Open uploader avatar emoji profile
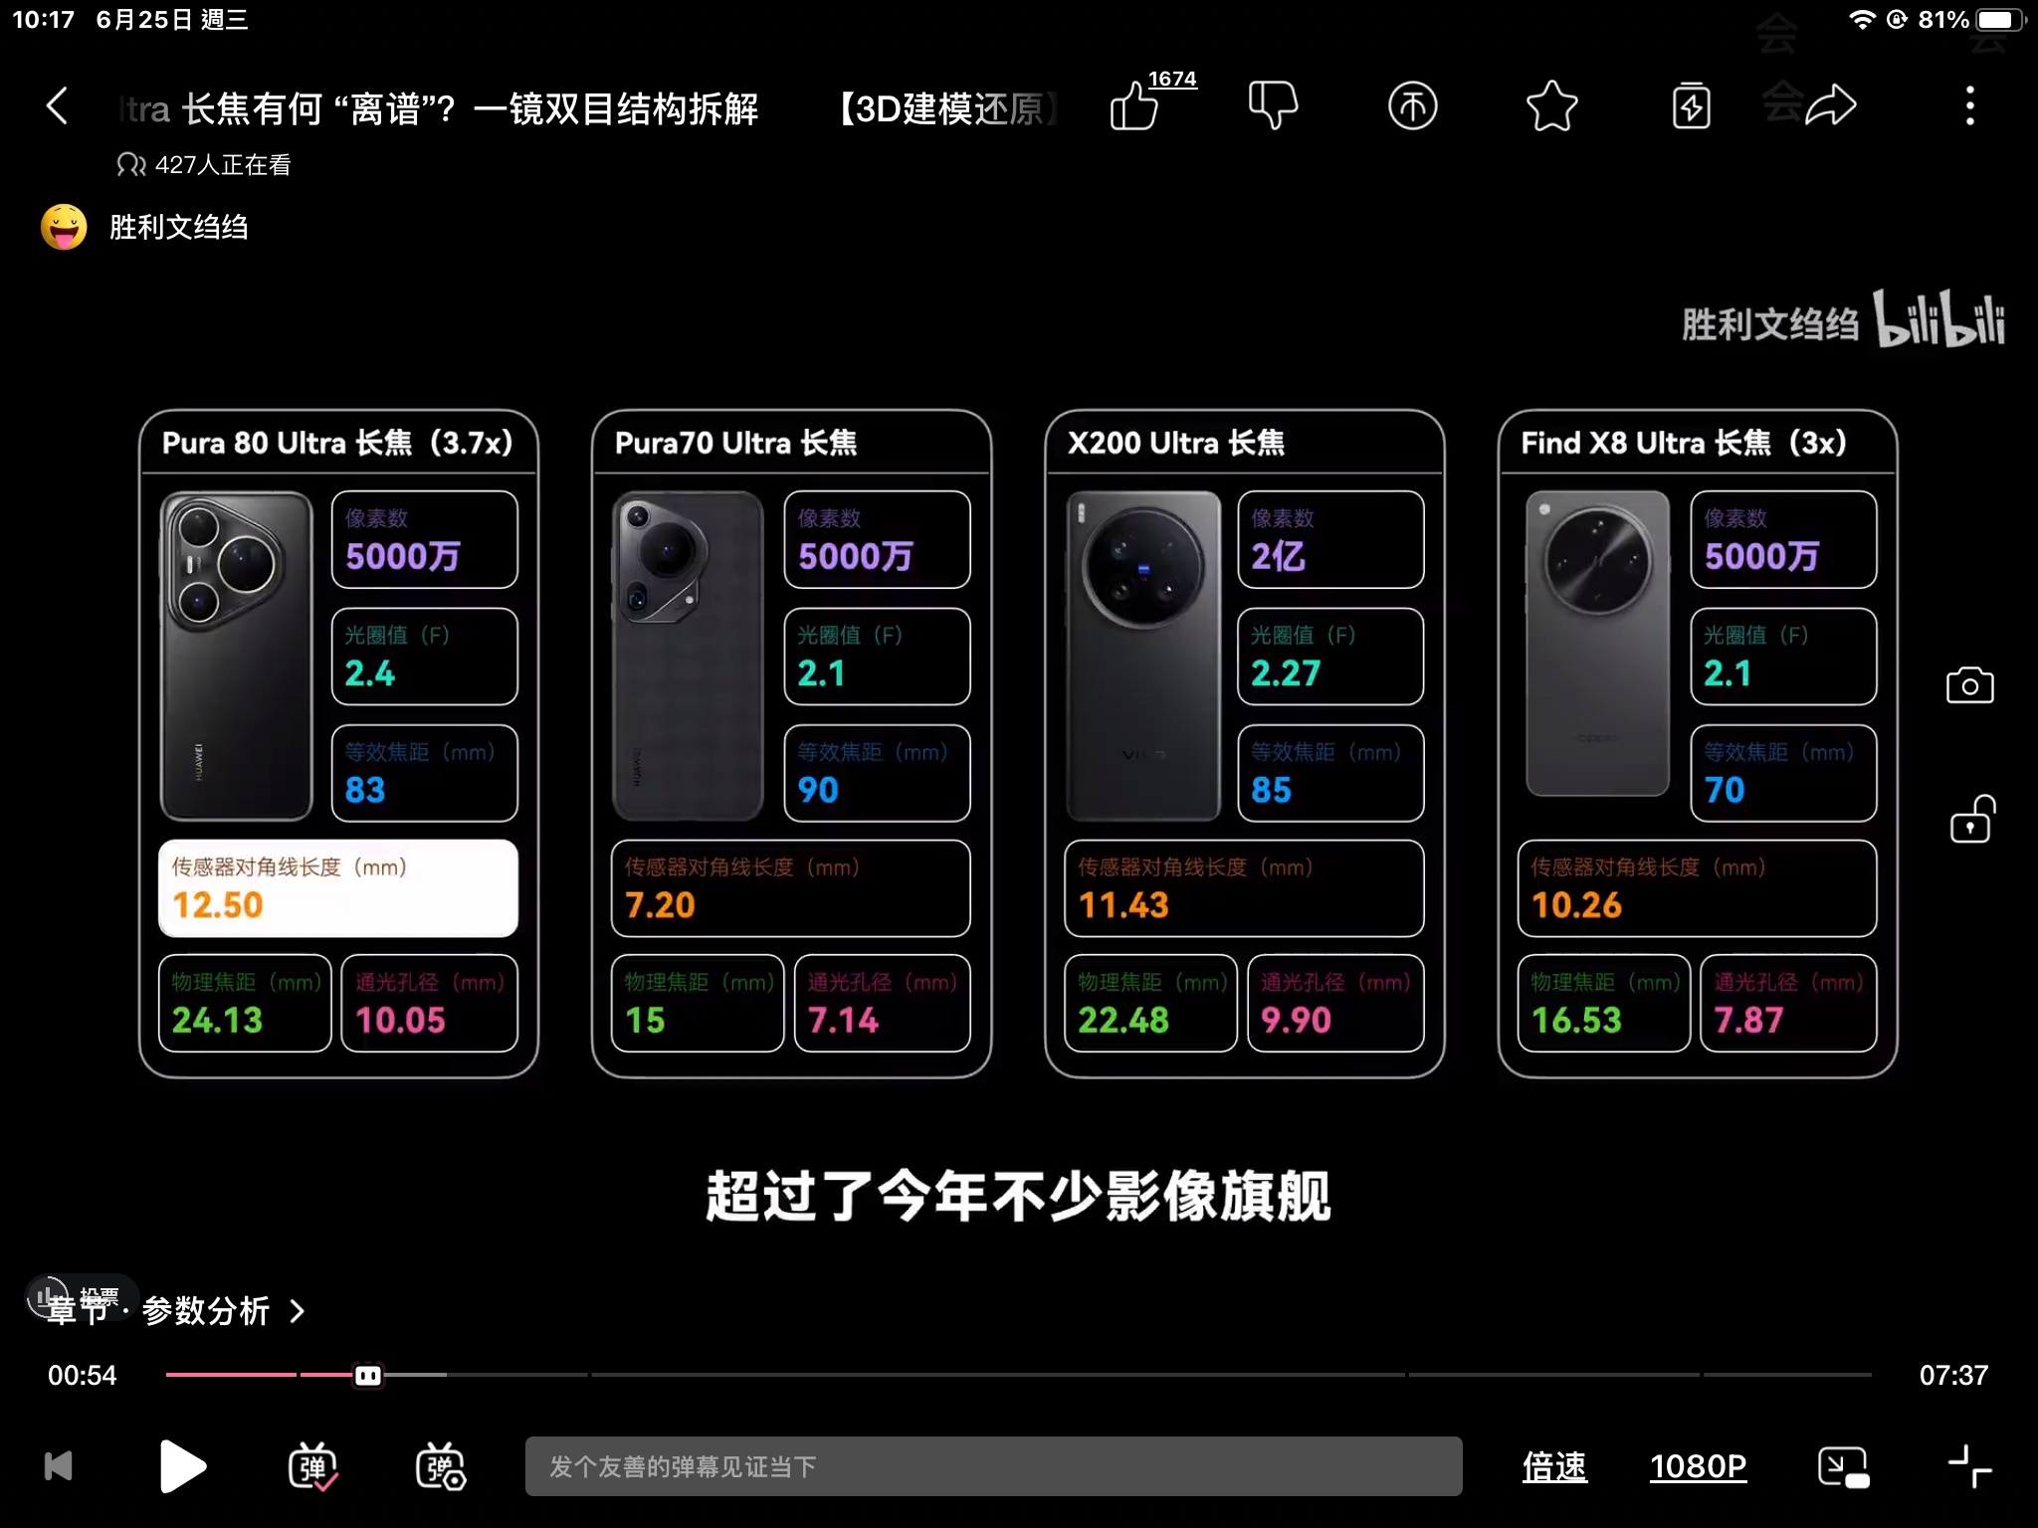This screenshot has width=2038, height=1528. (x=64, y=227)
